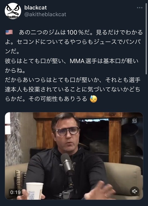Click the post line beginning だからあいつらは
The height and width of the screenshot is (206, 148).
(73, 80)
